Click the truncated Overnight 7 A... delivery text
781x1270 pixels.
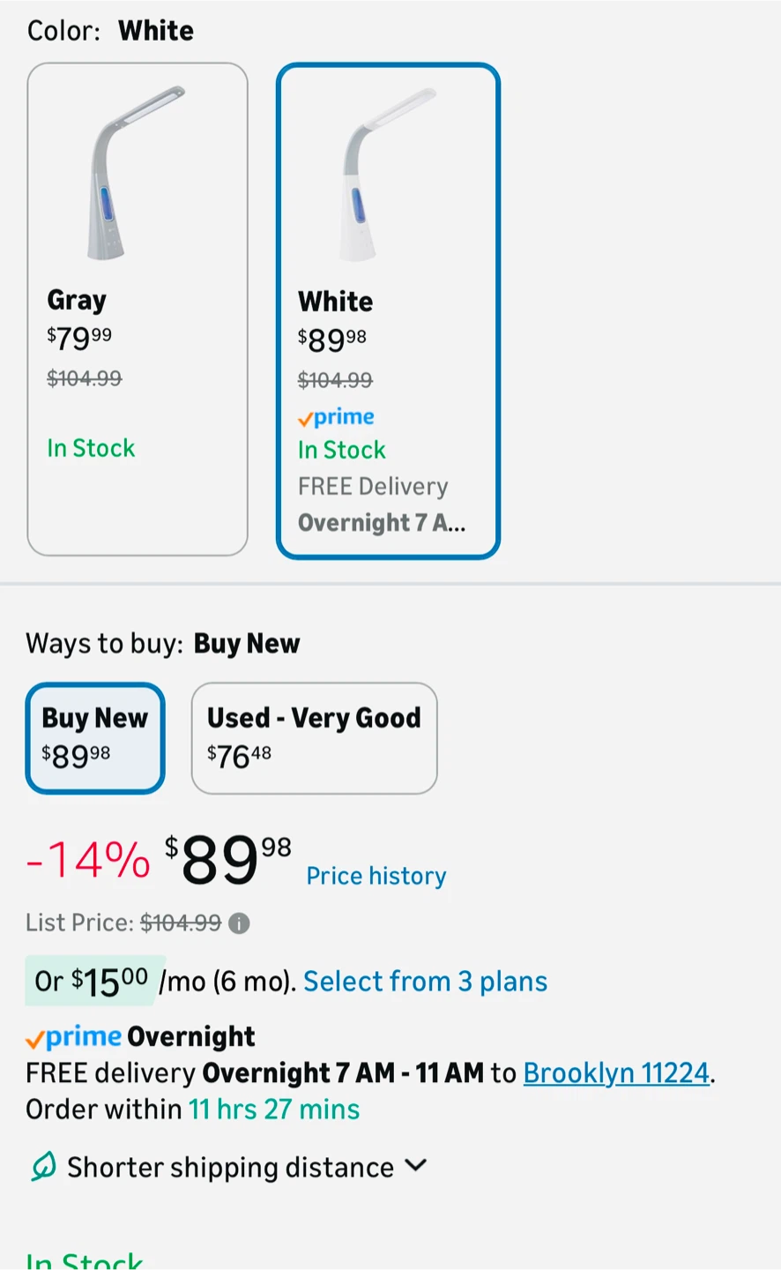pos(382,523)
